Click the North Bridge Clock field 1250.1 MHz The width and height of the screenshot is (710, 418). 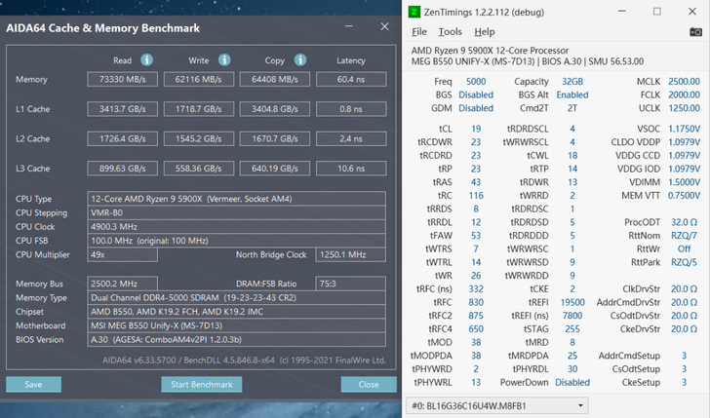coord(351,254)
